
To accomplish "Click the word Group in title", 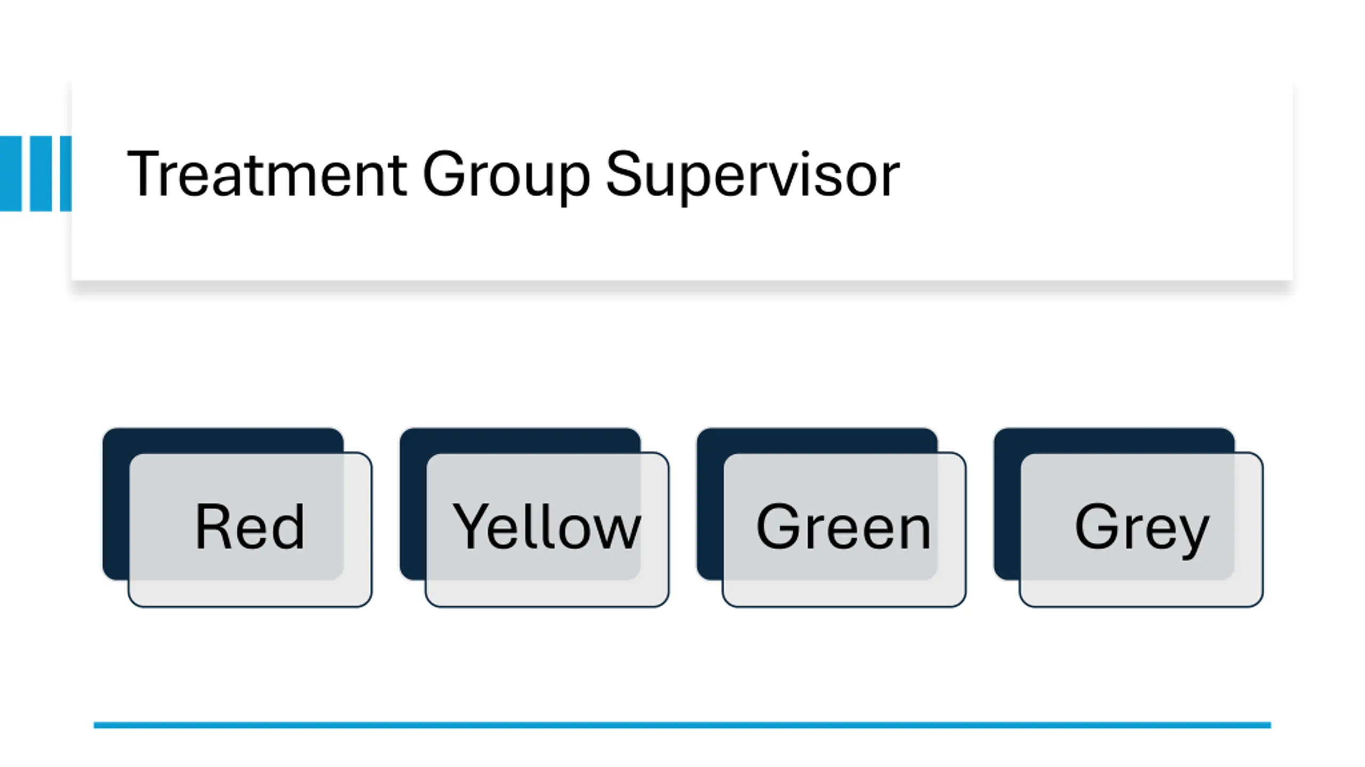I will [x=507, y=177].
